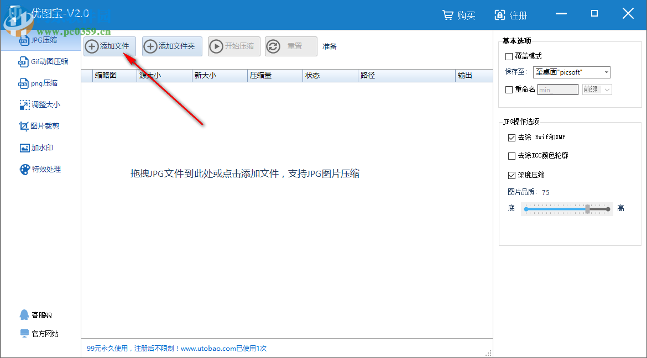647x358 pixels.
Task: Close the 优图宝 window
Action: point(628,14)
